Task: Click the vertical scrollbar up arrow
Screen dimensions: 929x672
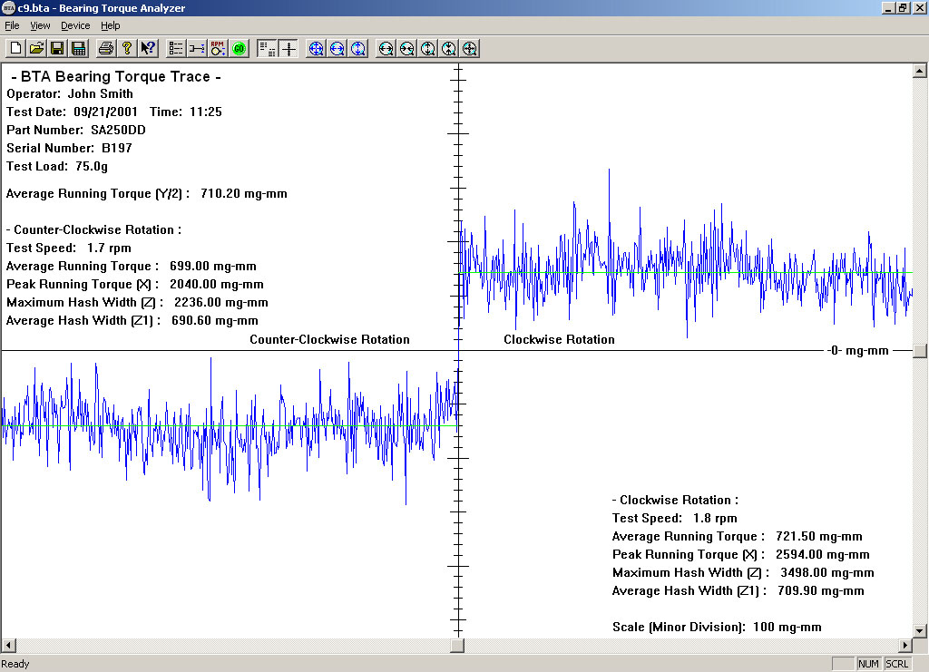Action: (x=920, y=71)
